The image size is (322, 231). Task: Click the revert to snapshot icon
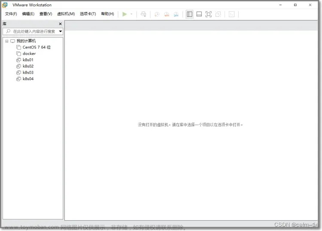167,14
